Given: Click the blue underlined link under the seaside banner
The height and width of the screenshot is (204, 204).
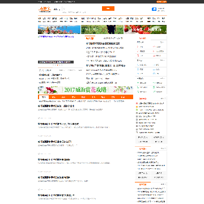Looking at the screenshot, I should click(x=56, y=37).
